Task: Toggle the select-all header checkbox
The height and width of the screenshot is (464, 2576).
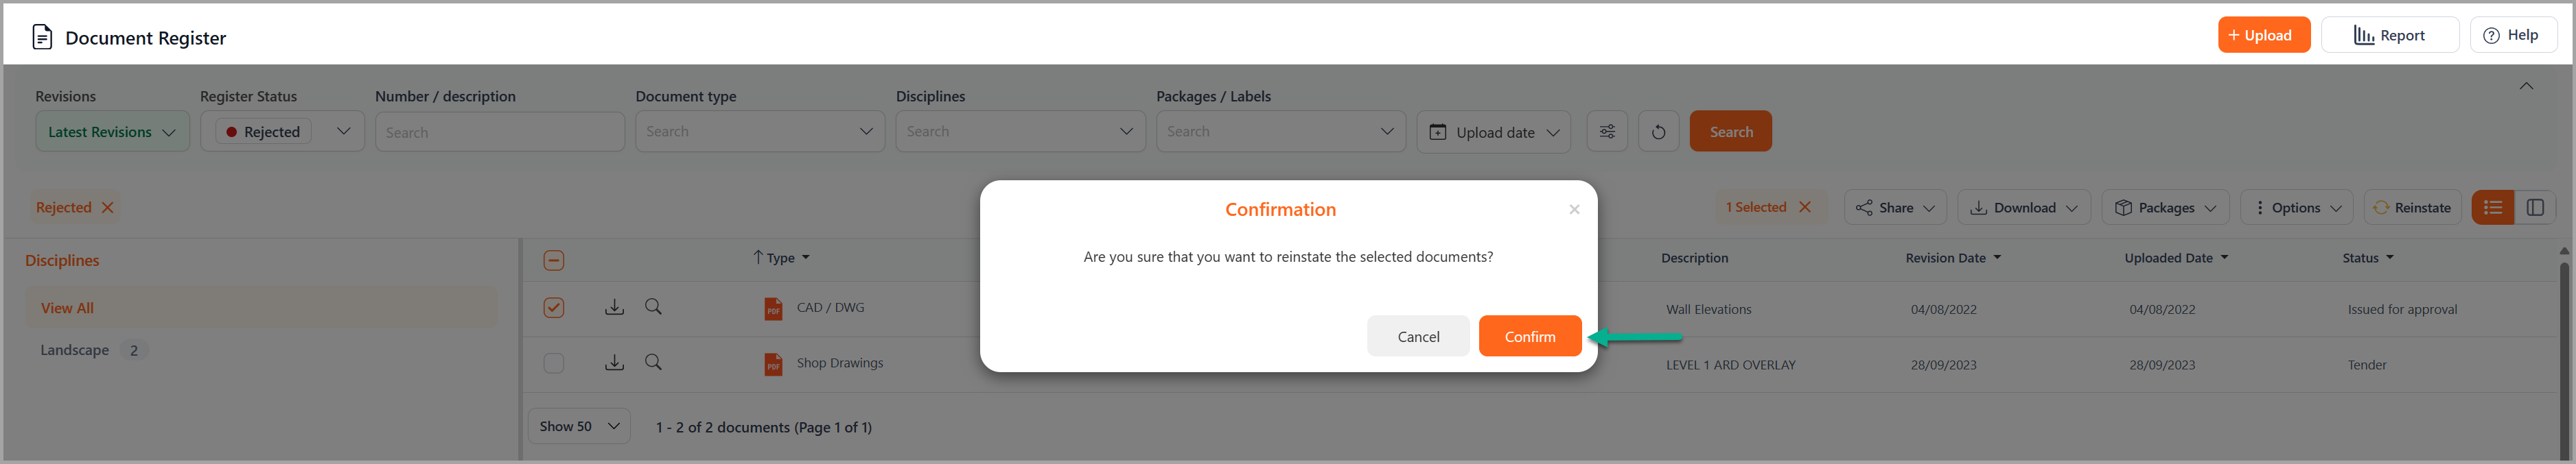Action: click(x=554, y=260)
